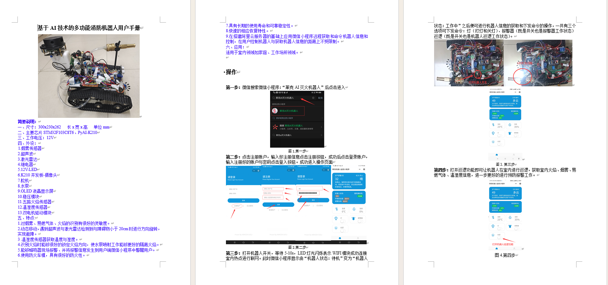Click the 简要说明: heading
This screenshot has width=608, height=285.
[x=27, y=122]
